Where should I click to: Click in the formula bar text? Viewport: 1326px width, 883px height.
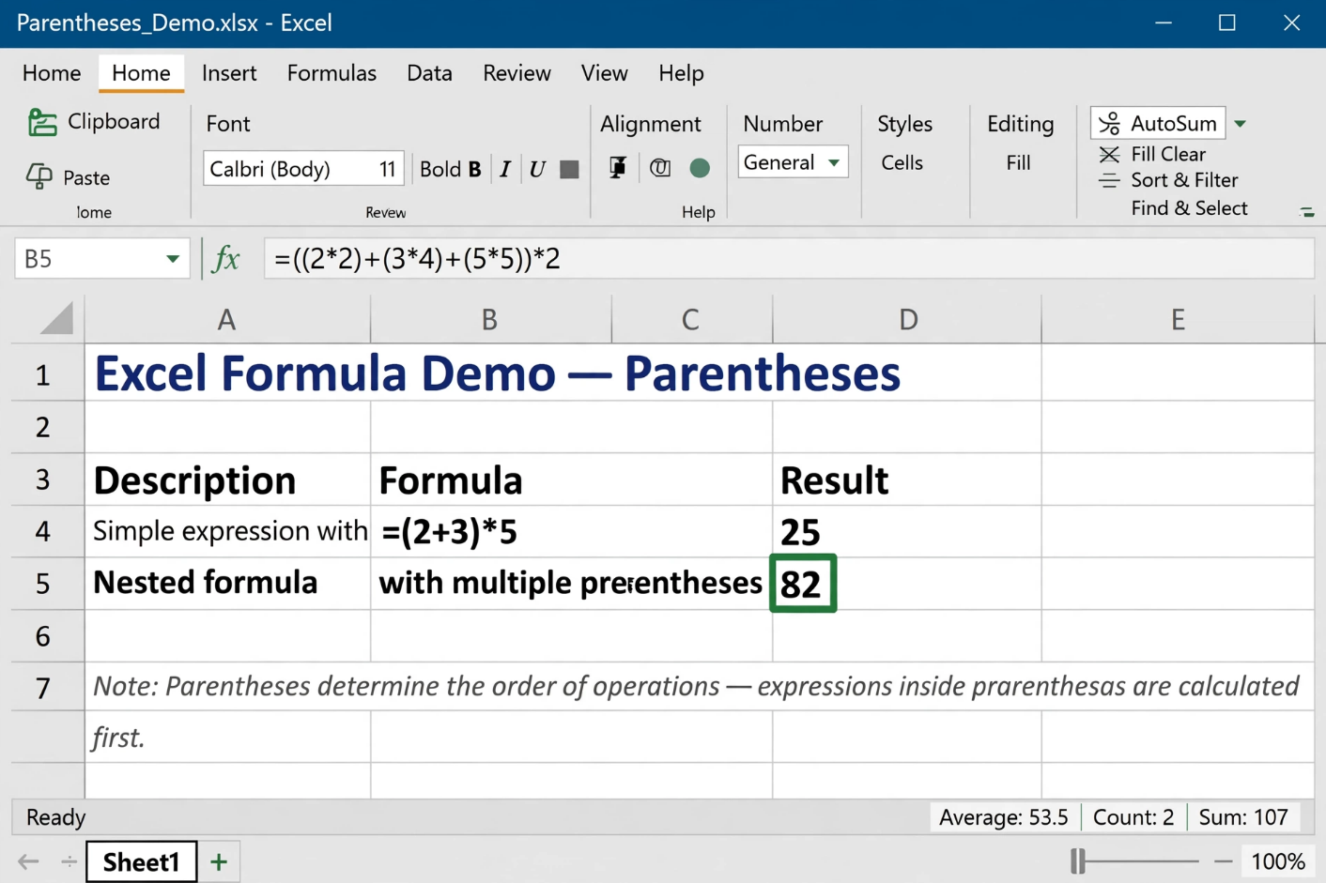[x=417, y=258]
